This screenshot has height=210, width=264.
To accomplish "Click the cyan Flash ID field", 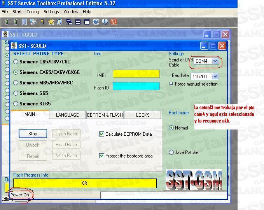I will coord(136,86).
